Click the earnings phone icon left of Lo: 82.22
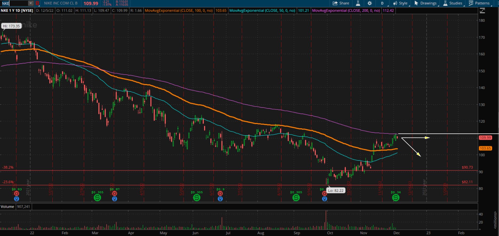This screenshot has height=236, width=499. pos(324,193)
